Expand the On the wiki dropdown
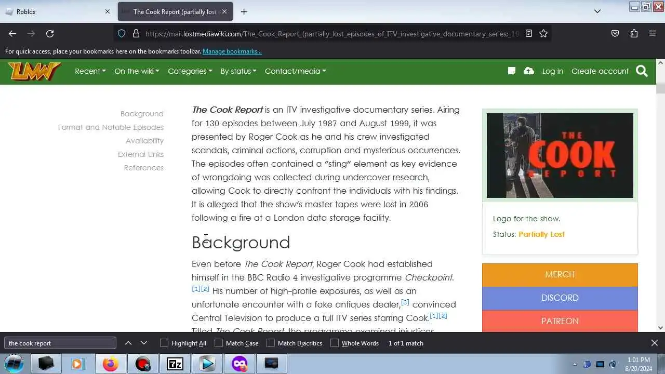The image size is (665, 374). pyautogui.click(x=137, y=71)
